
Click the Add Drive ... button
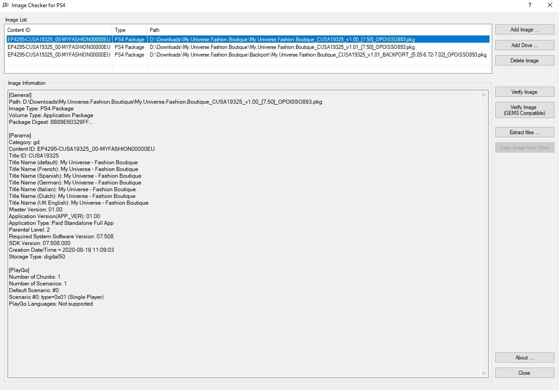pos(524,45)
